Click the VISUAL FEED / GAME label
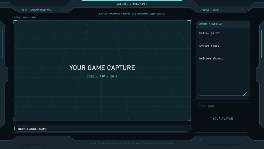 [25, 17]
